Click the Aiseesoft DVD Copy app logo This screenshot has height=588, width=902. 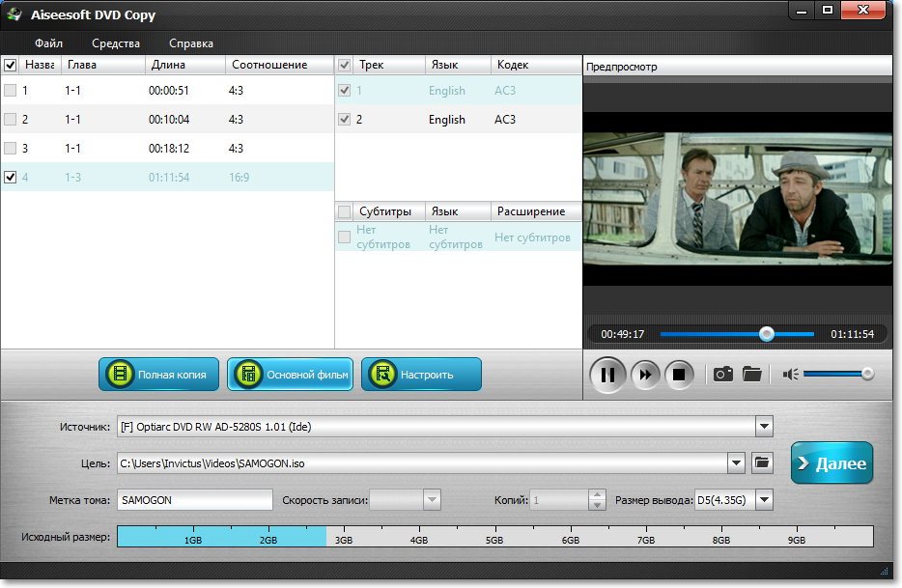(14, 14)
